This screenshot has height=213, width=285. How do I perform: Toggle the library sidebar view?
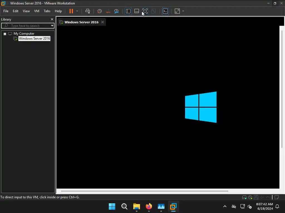tap(128, 11)
